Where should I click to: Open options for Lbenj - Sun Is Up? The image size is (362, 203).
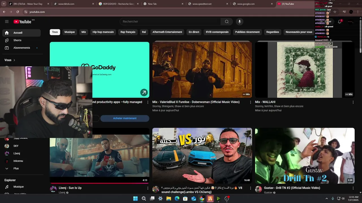[148, 188]
